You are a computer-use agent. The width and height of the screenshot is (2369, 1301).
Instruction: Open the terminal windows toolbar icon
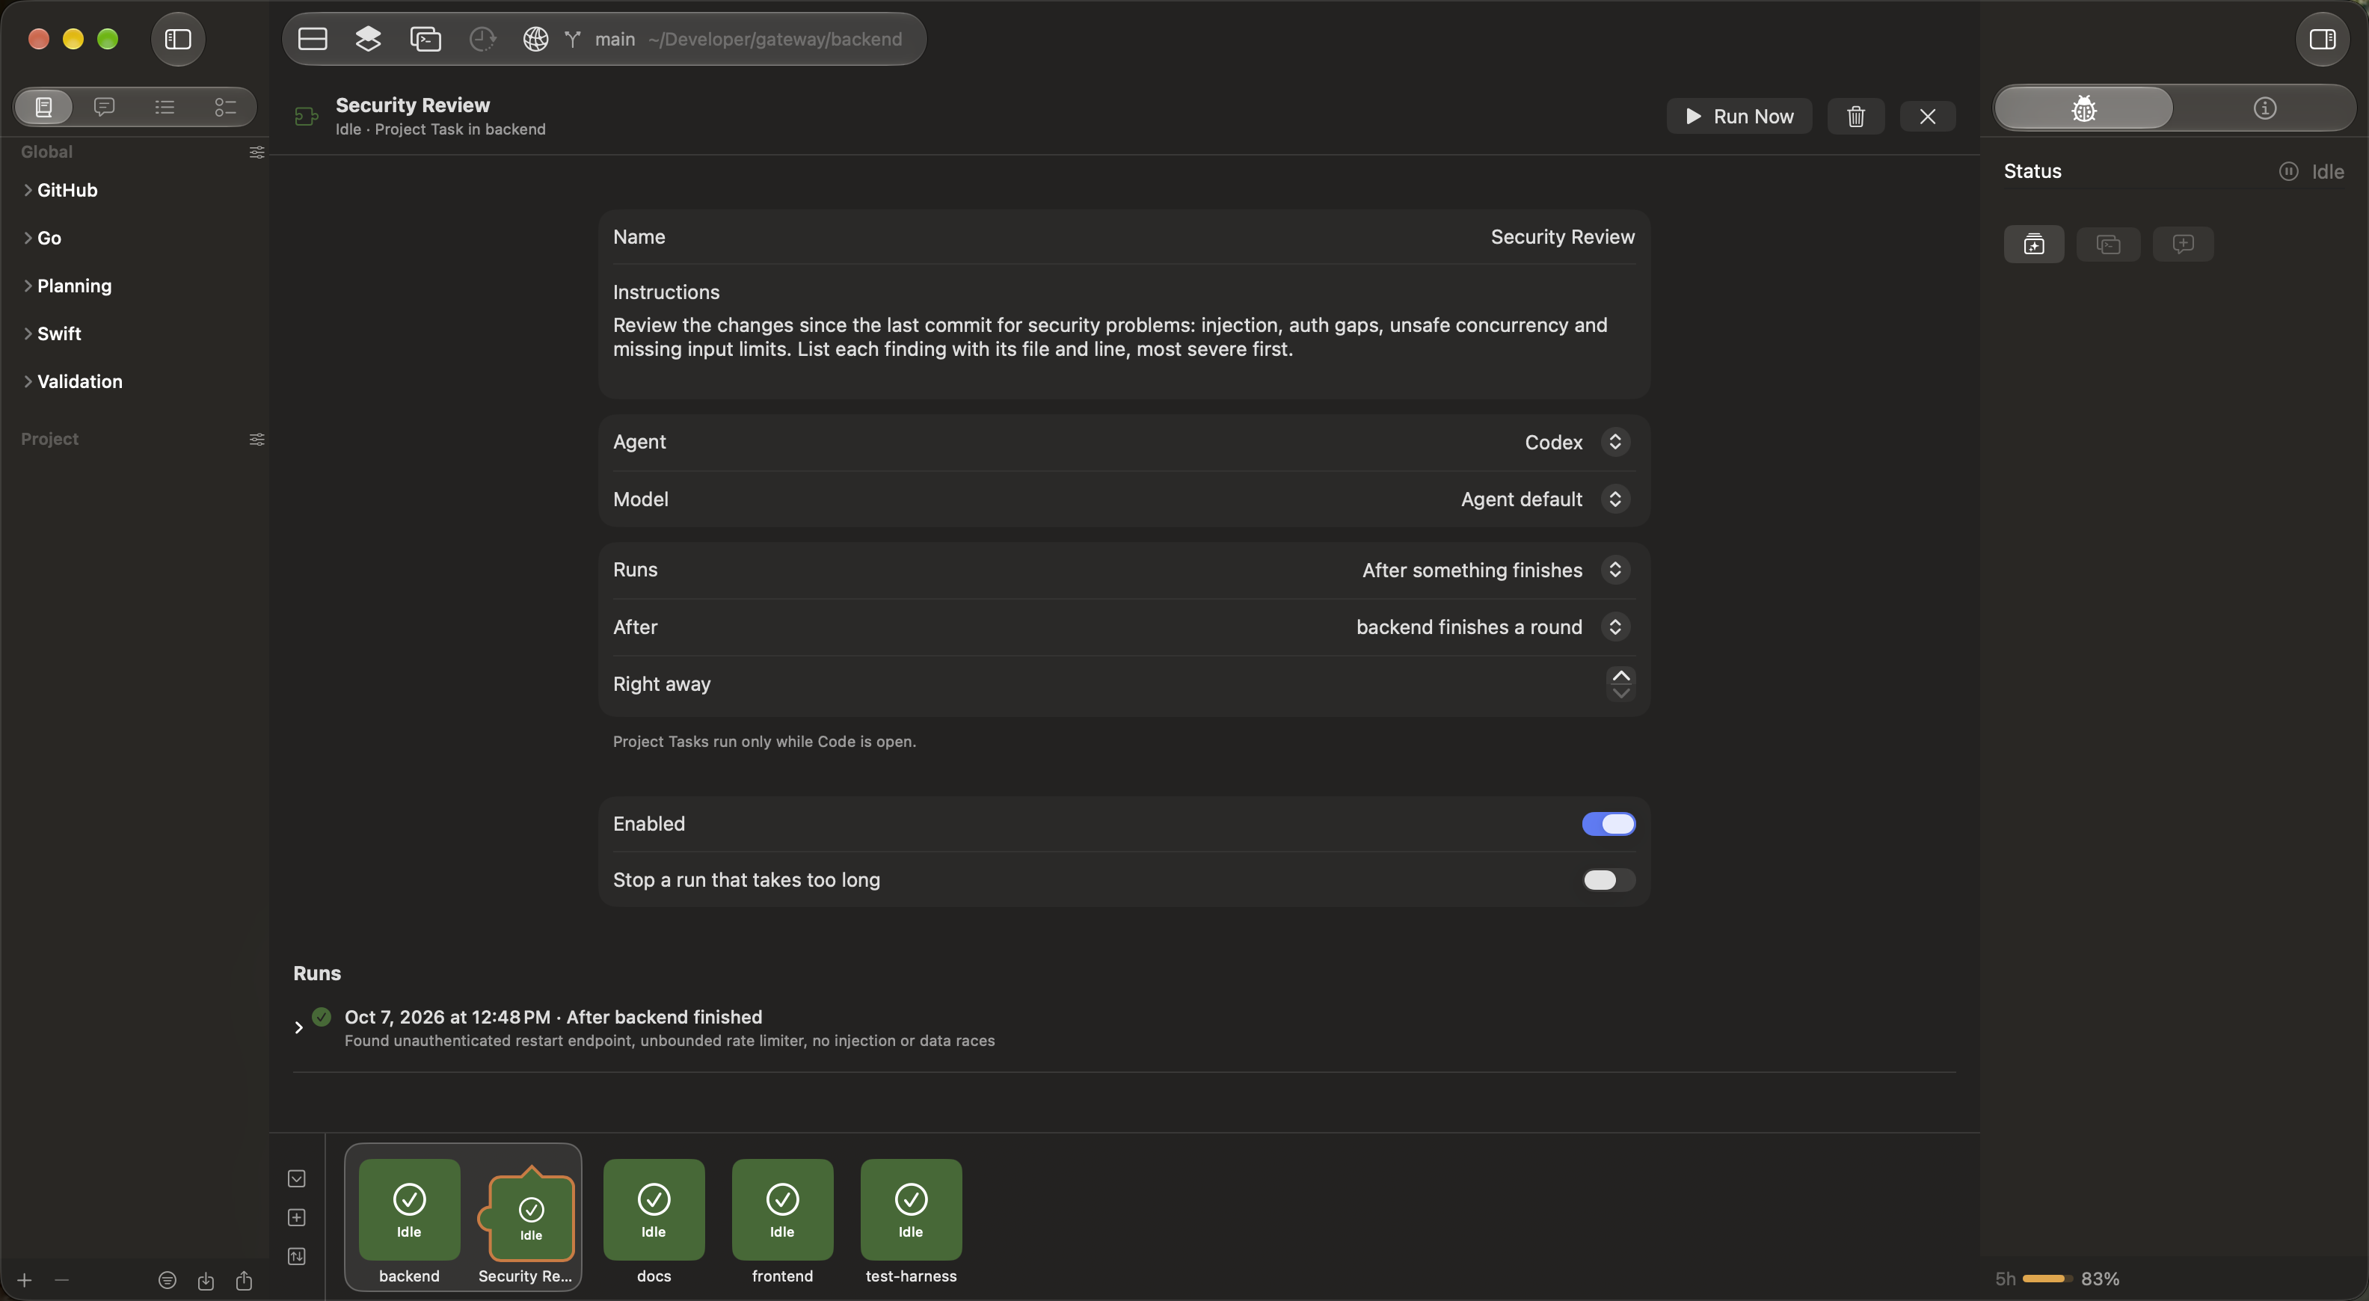[425, 39]
